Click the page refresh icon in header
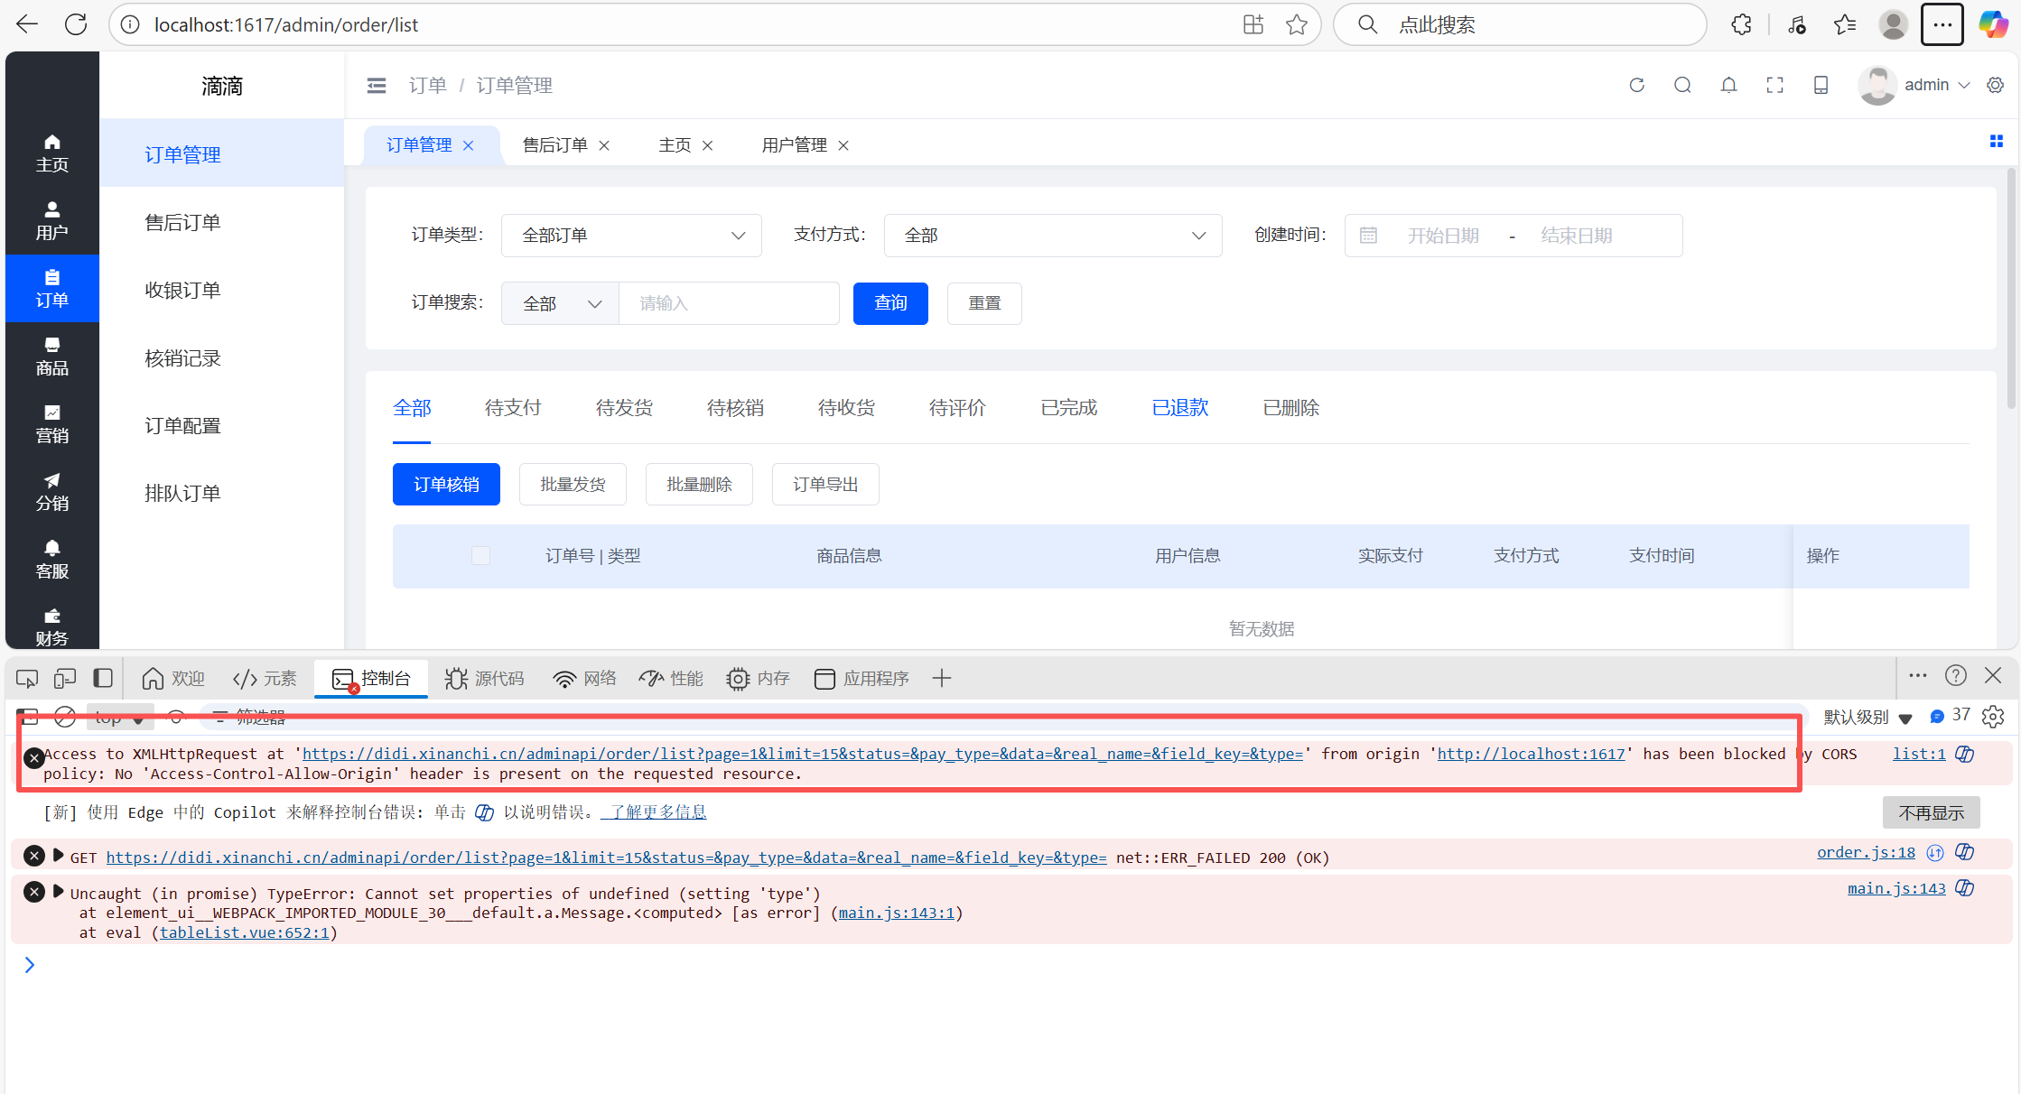The image size is (2021, 1094). [1636, 85]
